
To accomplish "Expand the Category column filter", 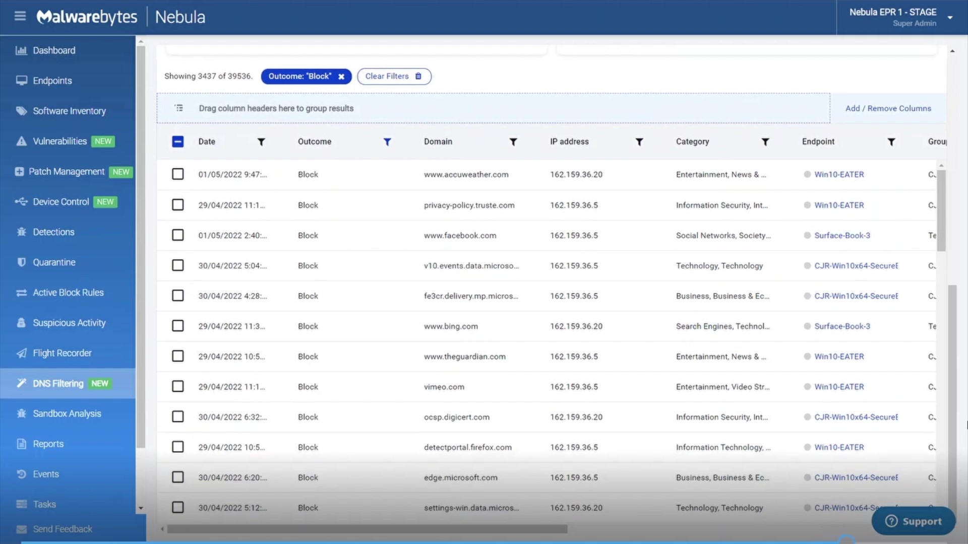I will [766, 141].
